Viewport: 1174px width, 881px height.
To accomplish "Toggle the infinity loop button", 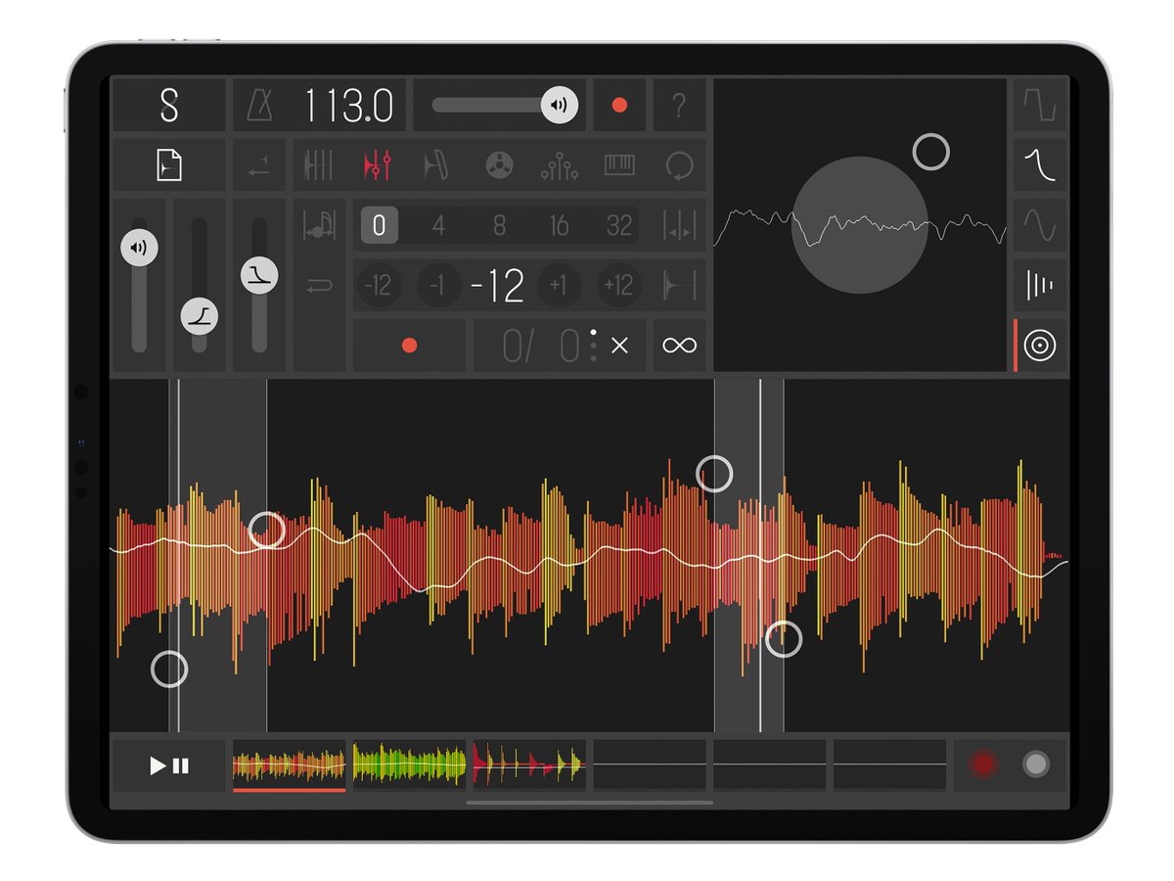I will tap(679, 346).
